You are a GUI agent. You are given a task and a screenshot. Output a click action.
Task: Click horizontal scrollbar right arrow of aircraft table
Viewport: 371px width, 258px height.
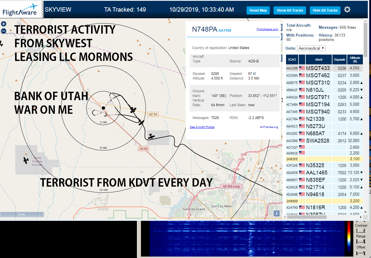361,217
